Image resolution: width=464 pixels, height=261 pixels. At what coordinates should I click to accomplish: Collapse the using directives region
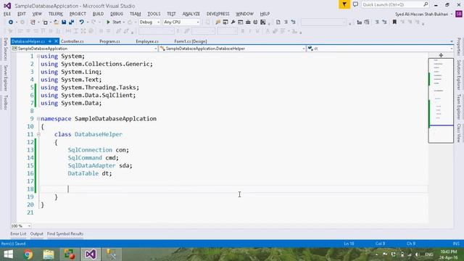[x=38, y=56]
